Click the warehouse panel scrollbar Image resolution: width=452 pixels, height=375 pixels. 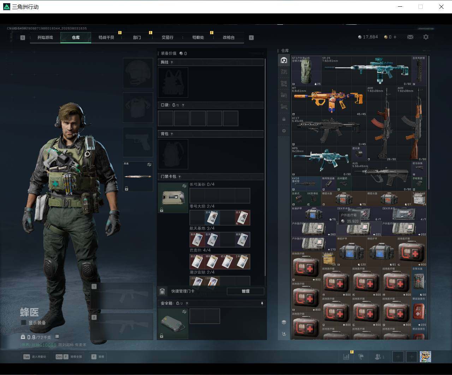[429, 122]
